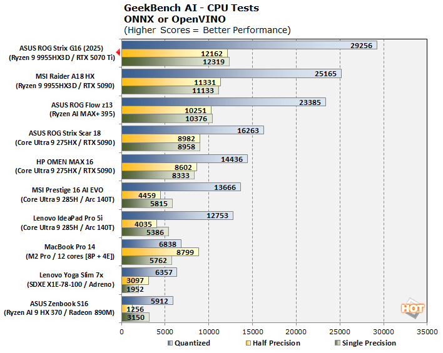Select the 12162 half precision value
443x353 pixels.
click(x=211, y=54)
